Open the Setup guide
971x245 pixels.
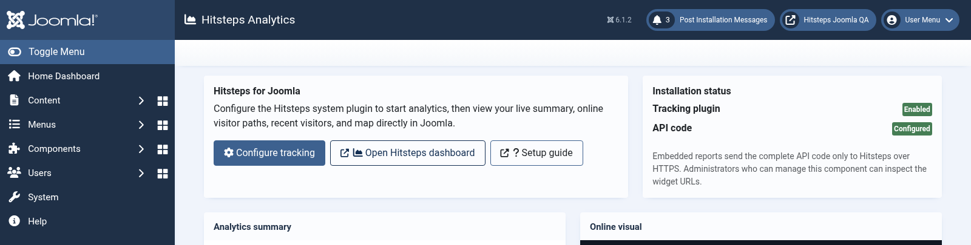click(x=536, y=153)
